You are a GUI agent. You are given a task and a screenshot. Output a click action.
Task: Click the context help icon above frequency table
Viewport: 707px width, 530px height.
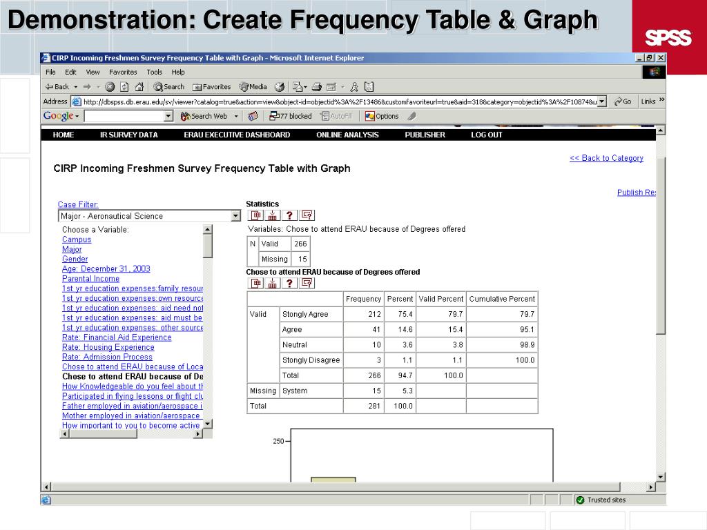(x=307, y=283)
